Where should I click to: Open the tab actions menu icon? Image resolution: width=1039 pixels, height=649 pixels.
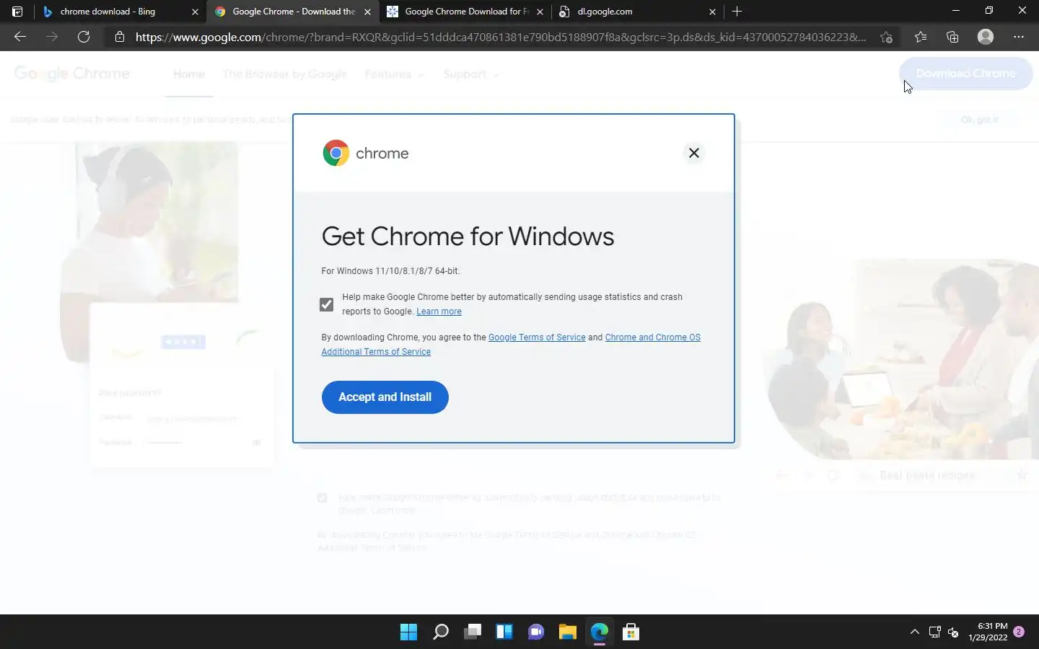[17, 12]
